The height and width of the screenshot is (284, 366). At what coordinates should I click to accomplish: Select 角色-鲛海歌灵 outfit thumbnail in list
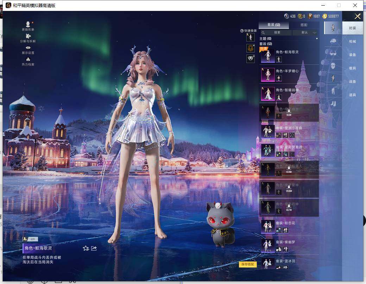(x=268, y=56)
